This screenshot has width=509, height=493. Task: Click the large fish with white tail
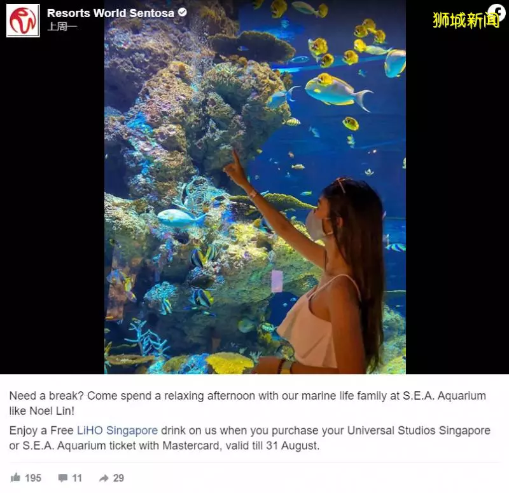338,91
